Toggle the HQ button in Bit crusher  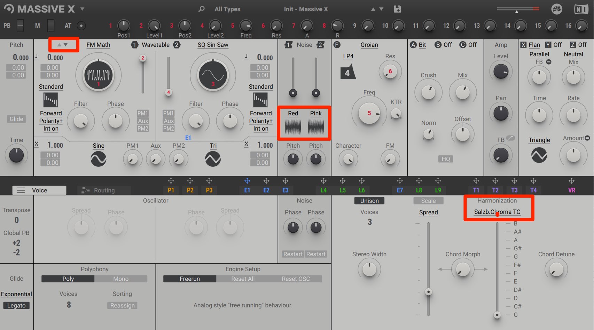coord(446,159)
